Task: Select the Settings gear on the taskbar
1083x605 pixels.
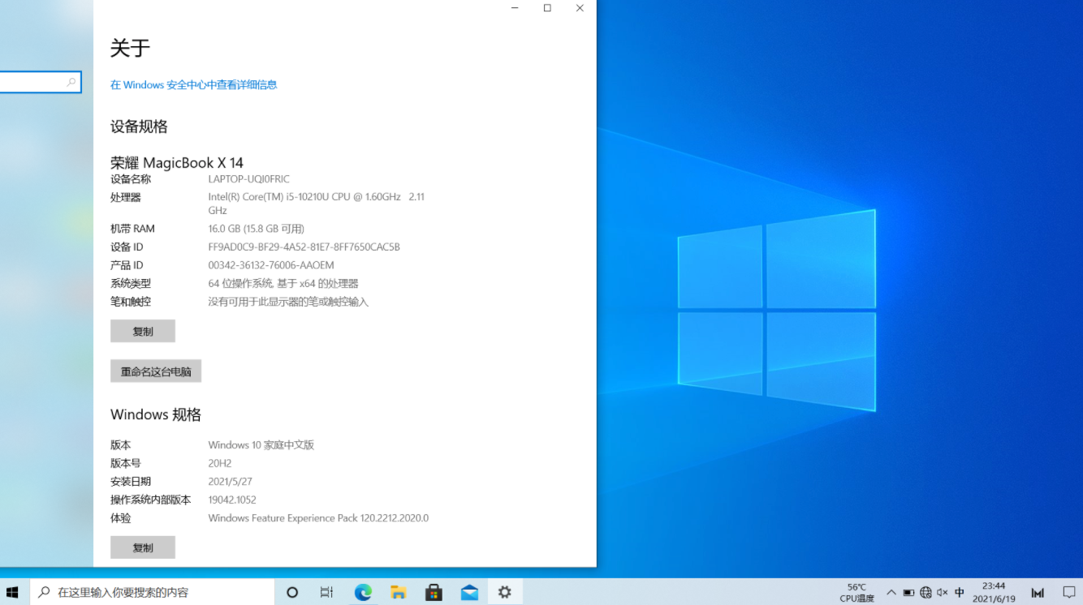Action: 505,592
